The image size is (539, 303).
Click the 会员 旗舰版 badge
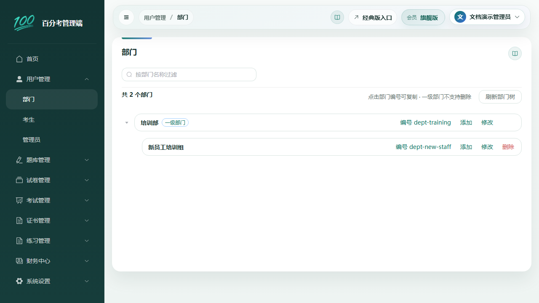click(423, 17)
